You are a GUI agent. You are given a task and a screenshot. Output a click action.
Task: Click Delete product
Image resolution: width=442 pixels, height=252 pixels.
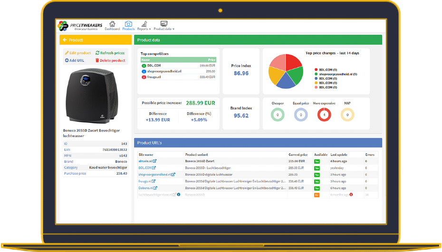(x=110, y=60)
